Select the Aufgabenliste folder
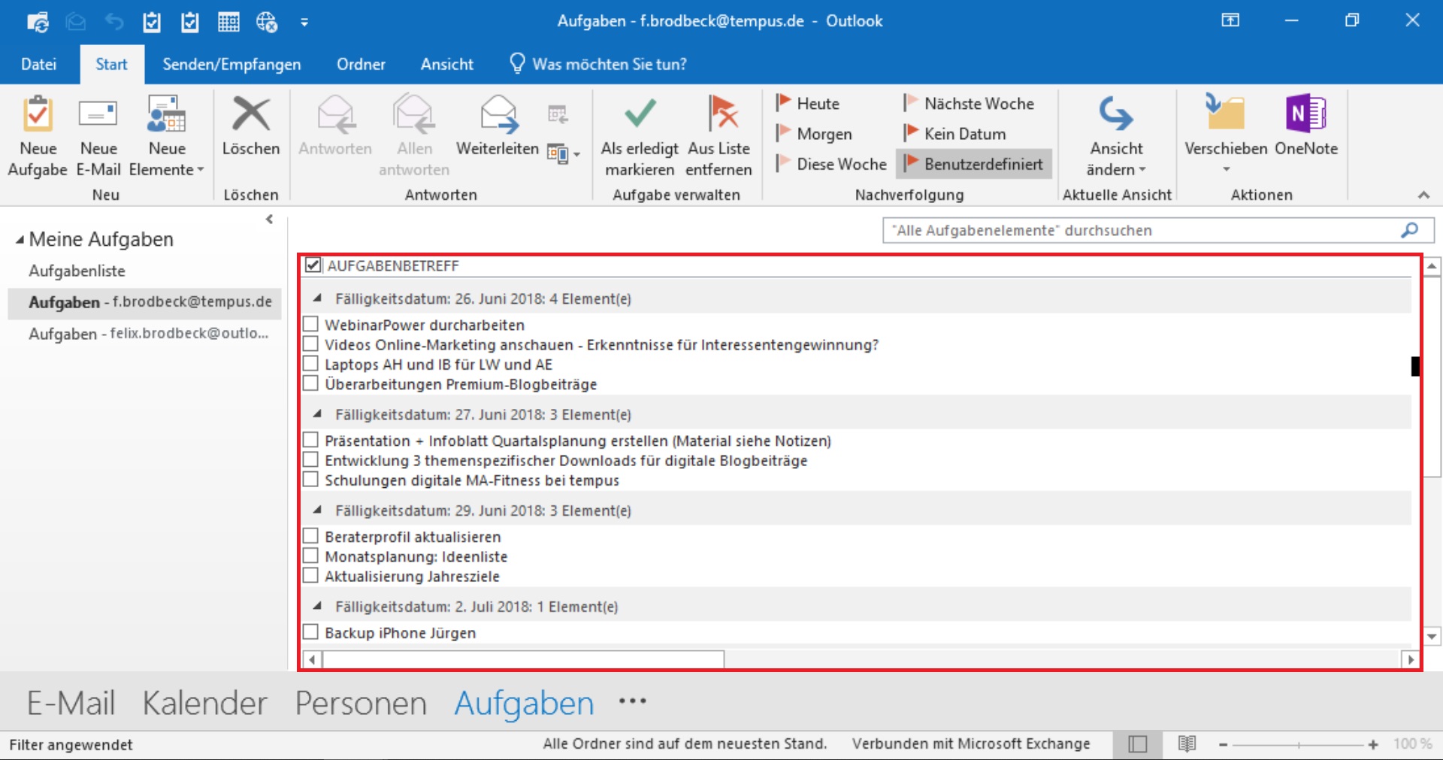This screenshot has height=760, width=1443. coord(77,271)
